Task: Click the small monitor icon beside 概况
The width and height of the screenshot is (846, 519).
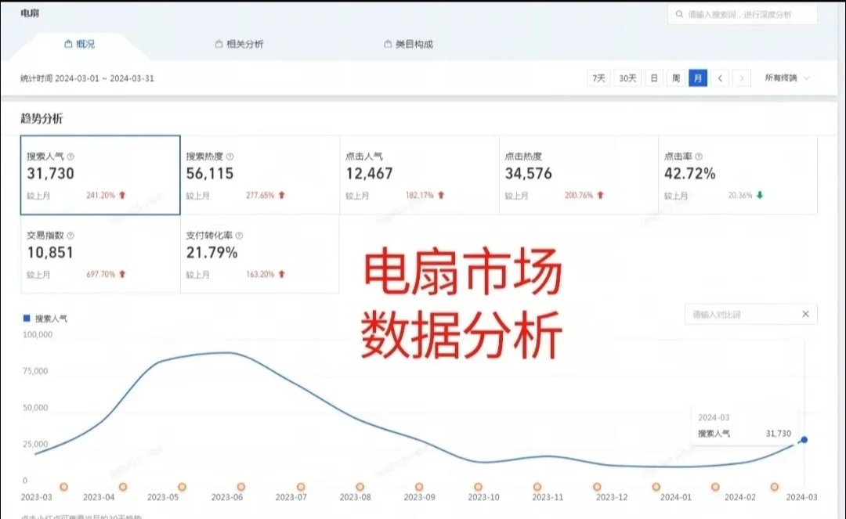Action: [x=67, y=44]
